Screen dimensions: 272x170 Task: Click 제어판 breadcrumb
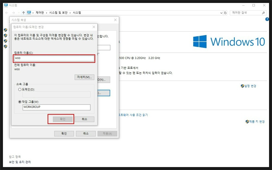[x=40, y=13]
